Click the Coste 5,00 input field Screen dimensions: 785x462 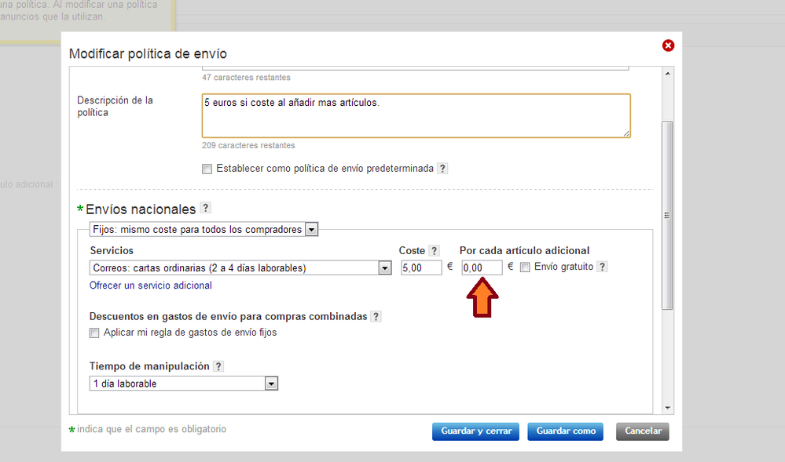[x=421, y=268]
